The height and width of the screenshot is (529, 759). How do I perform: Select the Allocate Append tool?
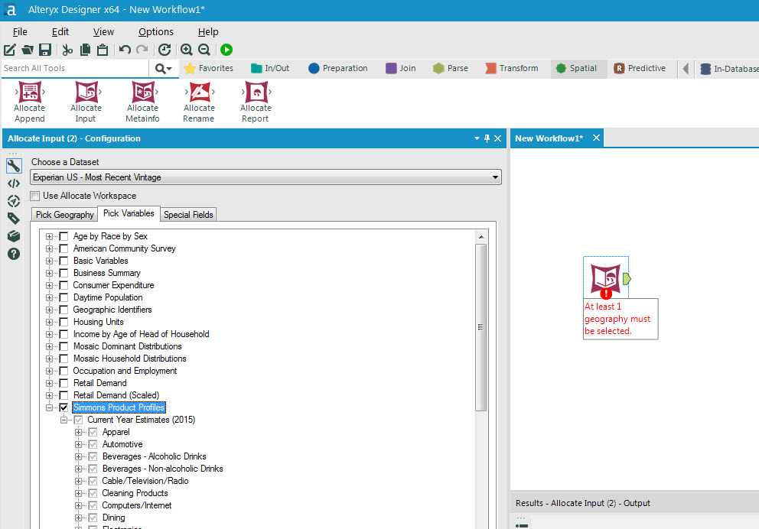[x=30, y=102]
